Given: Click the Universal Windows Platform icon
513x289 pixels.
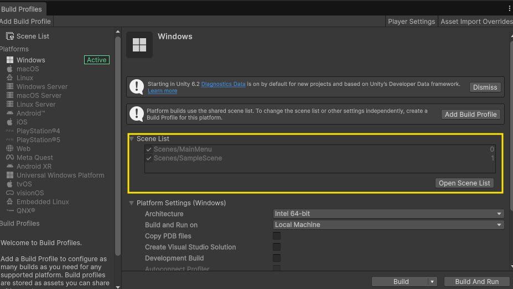Looking at the screenshot, I should [10, 175].
